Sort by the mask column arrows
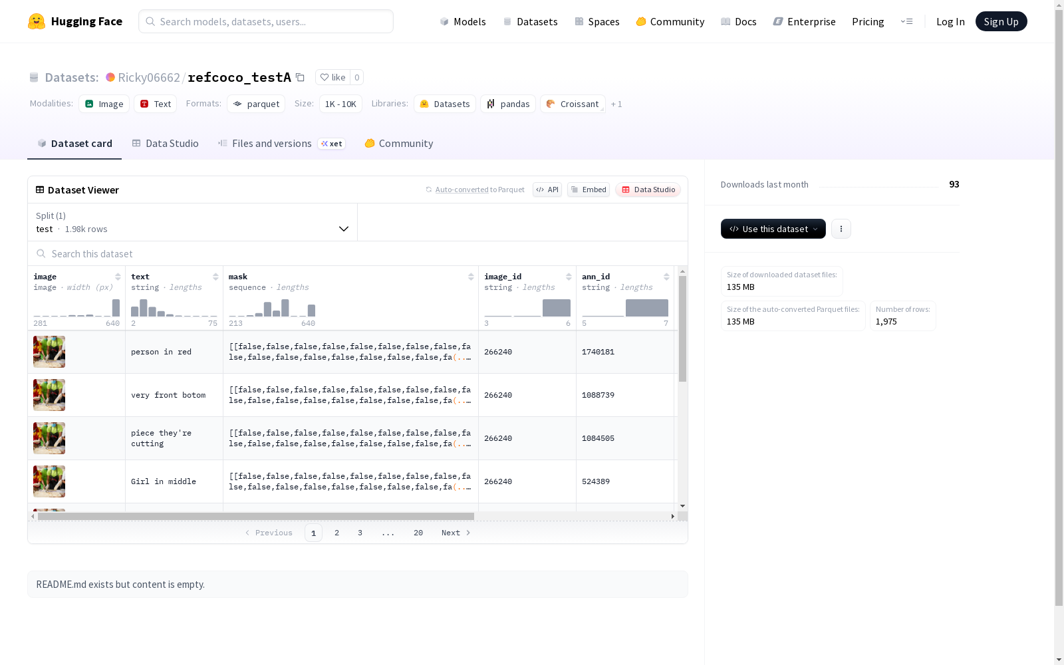The width and height of the screenshot is (1064, 665). 471,277
